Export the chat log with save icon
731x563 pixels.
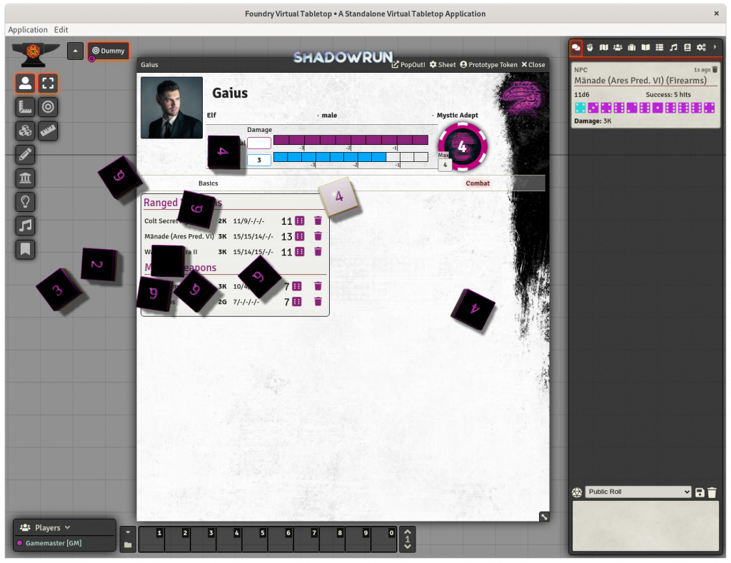[700, 492]
